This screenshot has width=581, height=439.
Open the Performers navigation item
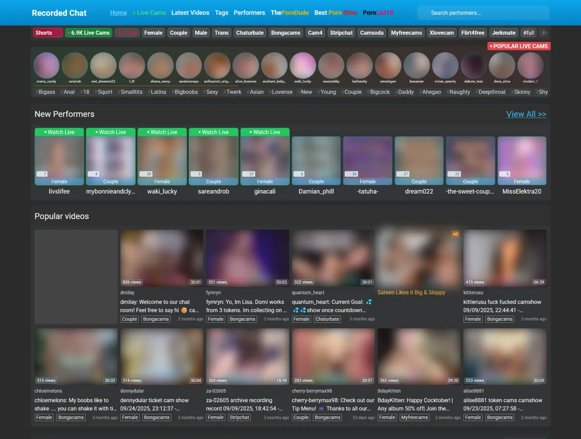click(x=249, y=13)
